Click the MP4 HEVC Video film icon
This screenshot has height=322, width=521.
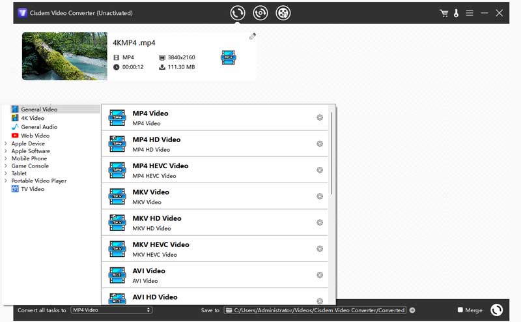117,170
